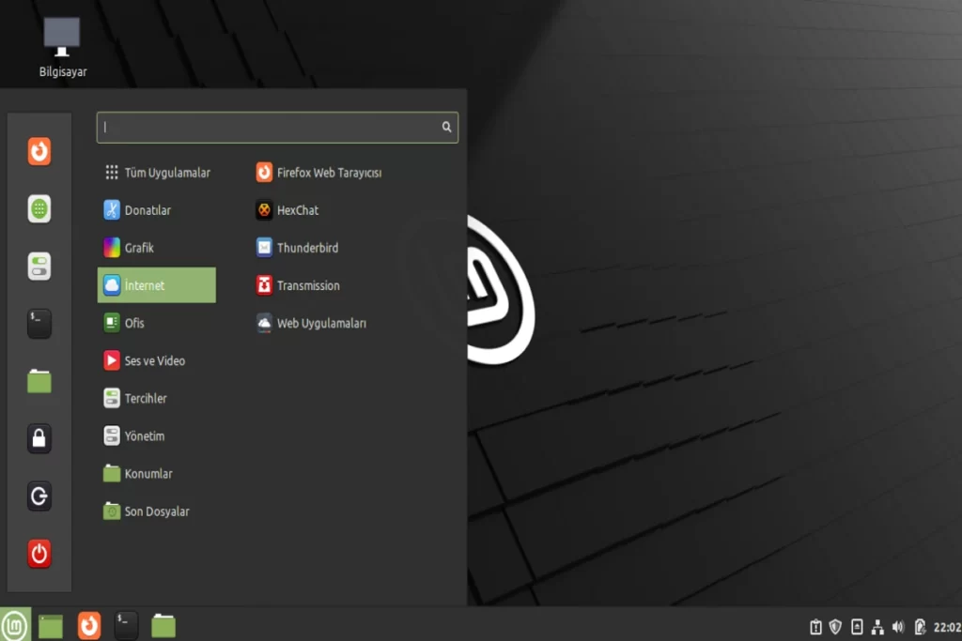Click the Linux Mint menu button
The width and height of the screenshot is (962, 641).
coord(15,625)
